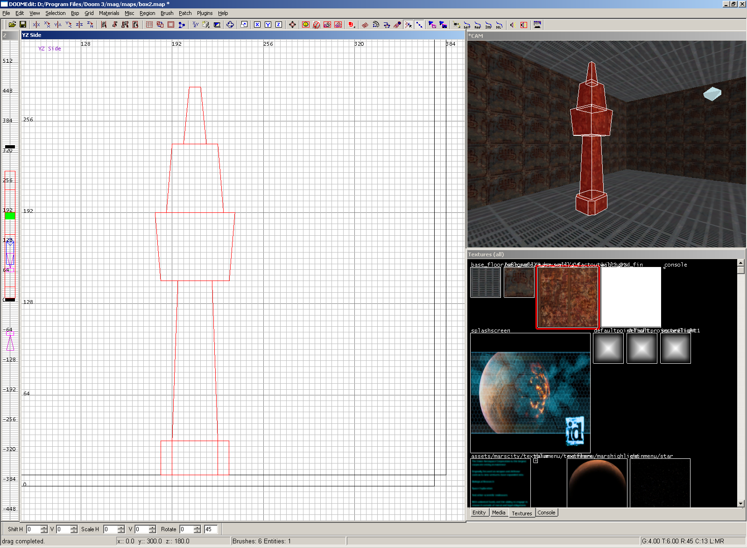Viewport: 747px width, 548px height.
Task: Switch to the Entity tab
Action: click(479, 513)
